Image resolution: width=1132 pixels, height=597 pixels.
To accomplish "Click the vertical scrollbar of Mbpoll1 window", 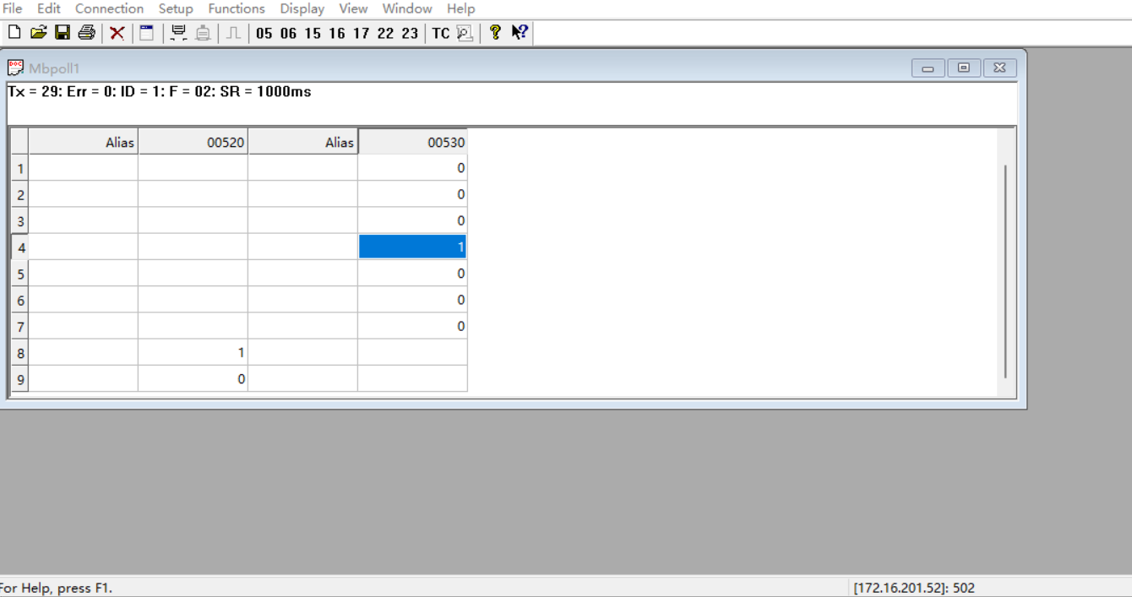I will tap(1005, 270).
